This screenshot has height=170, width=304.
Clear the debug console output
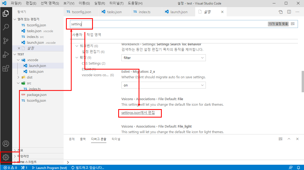pos(281,139)
